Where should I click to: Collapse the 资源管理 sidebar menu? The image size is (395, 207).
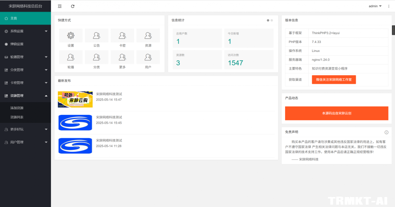25,96
